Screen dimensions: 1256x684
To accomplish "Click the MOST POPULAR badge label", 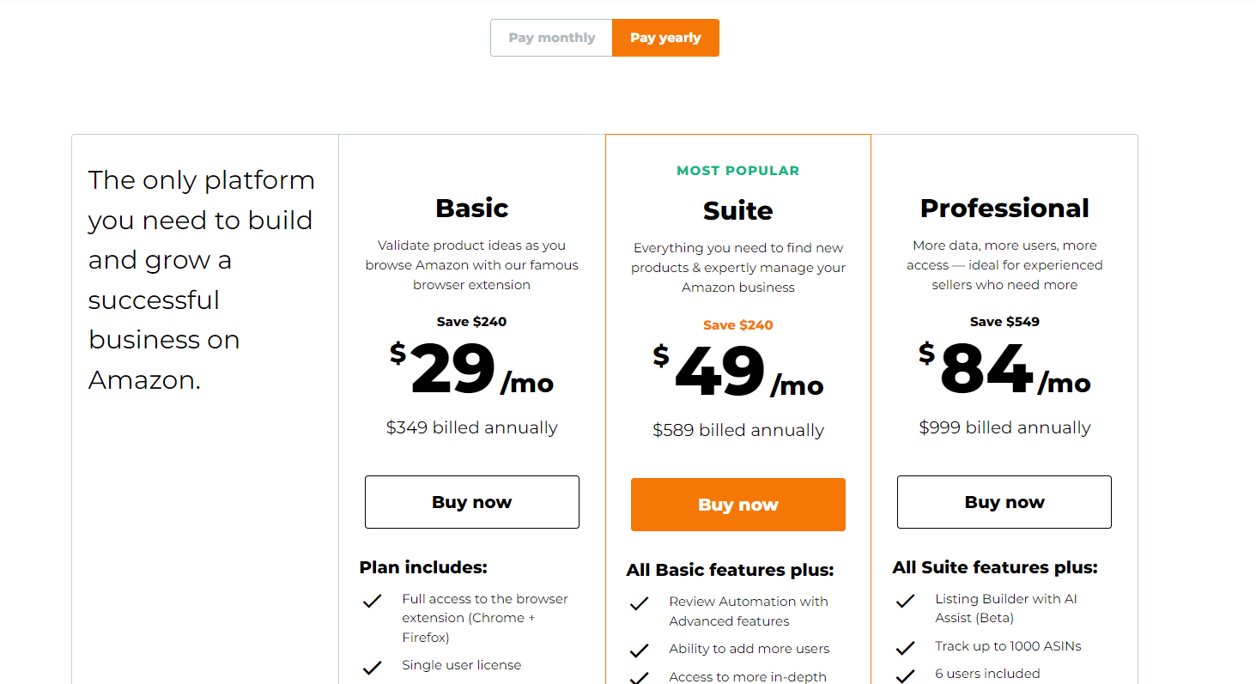I will coord(737,171).
